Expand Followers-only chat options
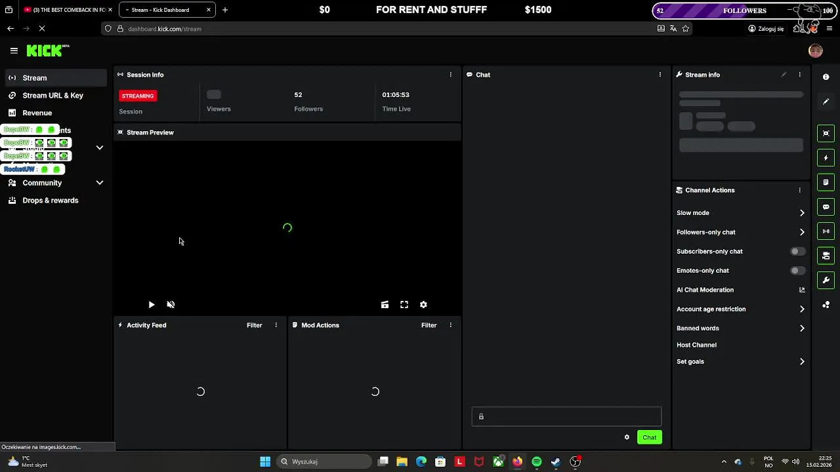 tap(740, 232)
